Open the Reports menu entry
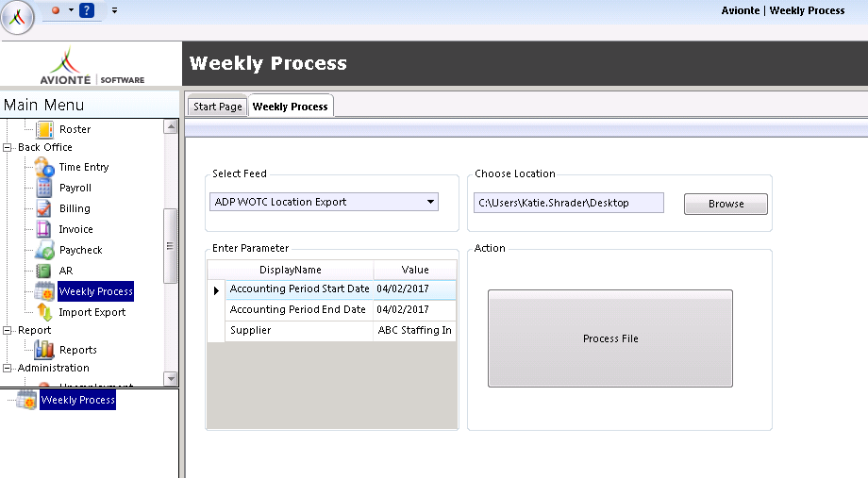868x478 pixels. click(x=78, y=350)
